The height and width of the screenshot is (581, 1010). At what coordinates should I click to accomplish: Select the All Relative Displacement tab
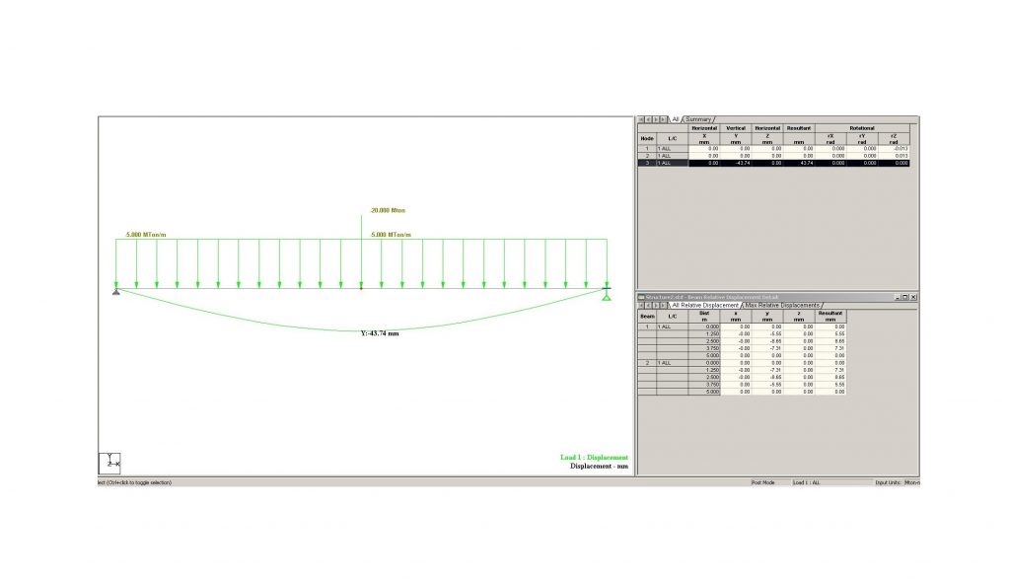pyautogui.click(x=704, y=305)
